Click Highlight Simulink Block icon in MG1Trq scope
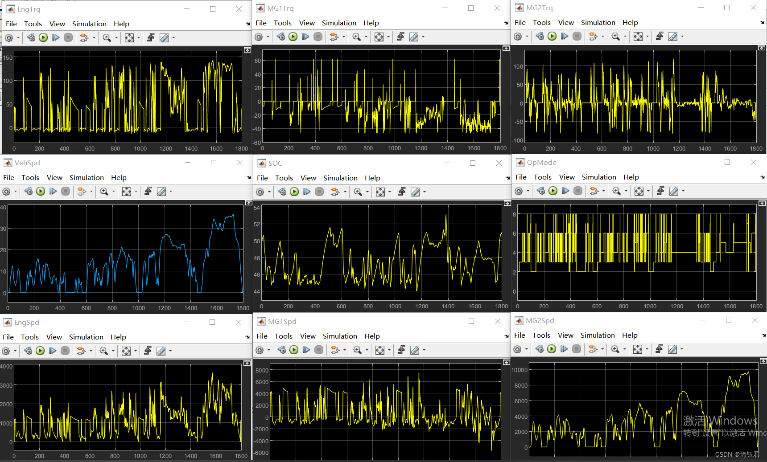The width and height of the screenshot is (767, 462). (x=334, y=37)
